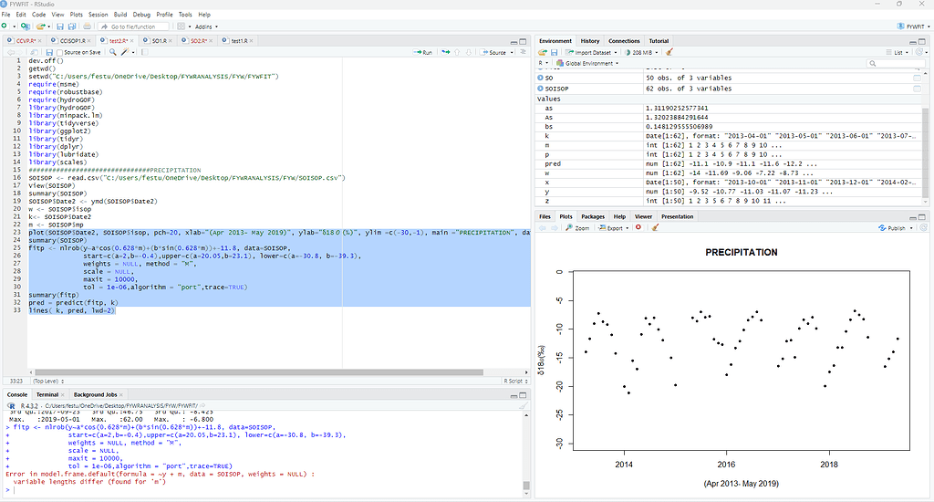Screen dimensions: 934x502
Task: Open the Import Dataset dropdown
Action: (591, 53)
